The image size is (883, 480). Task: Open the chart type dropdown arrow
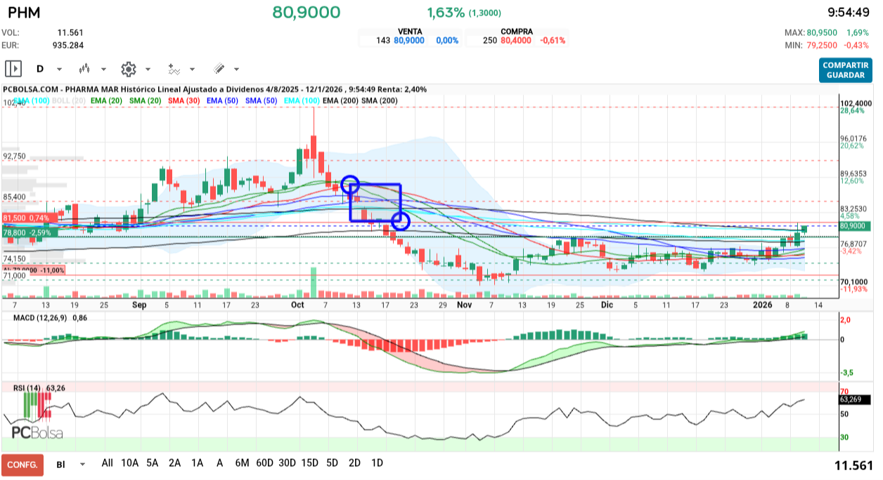click(x=103, y=70)
